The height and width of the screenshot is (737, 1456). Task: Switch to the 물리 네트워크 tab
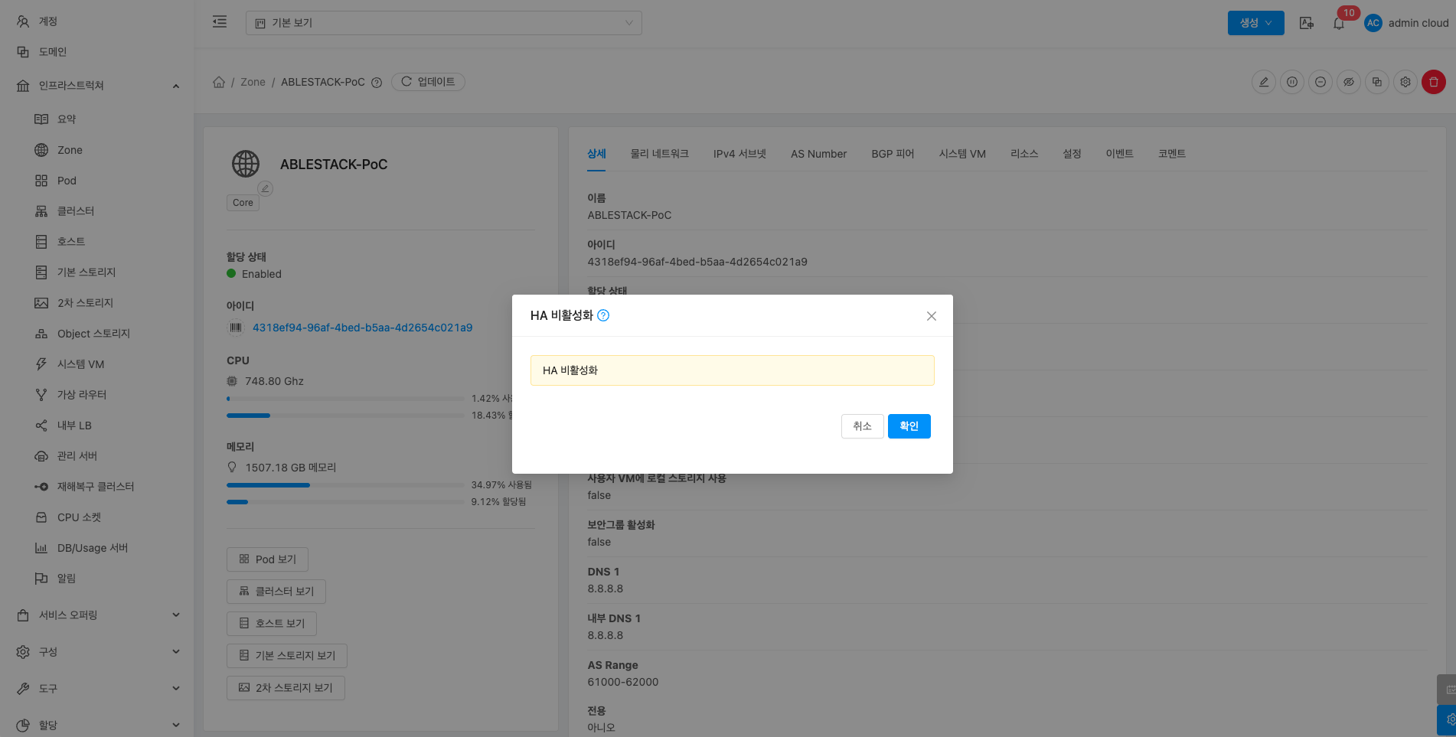659,154
